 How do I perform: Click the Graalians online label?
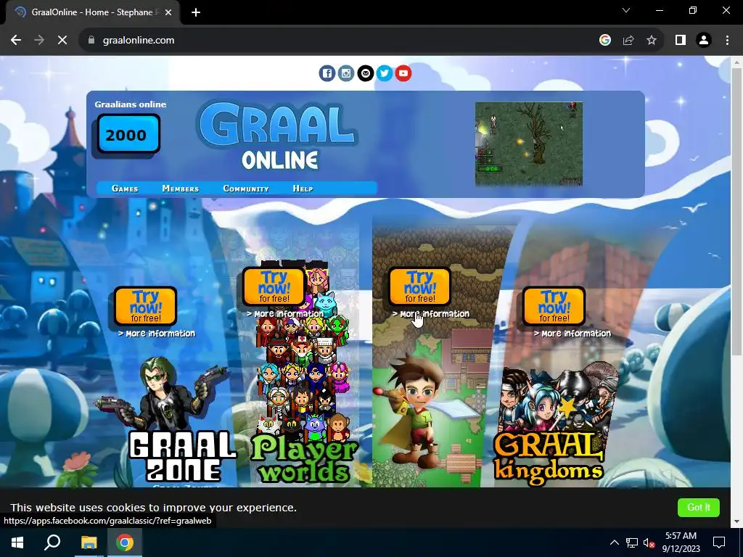coord(131,104)
